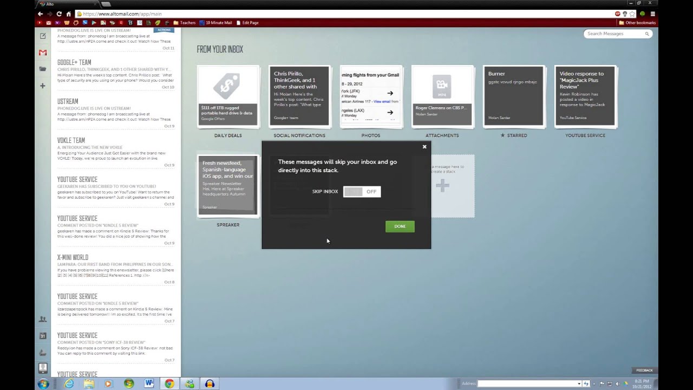Click the cleanup icon above user avatar
This screenshot has height=390, width=693.
coord(43,353)
